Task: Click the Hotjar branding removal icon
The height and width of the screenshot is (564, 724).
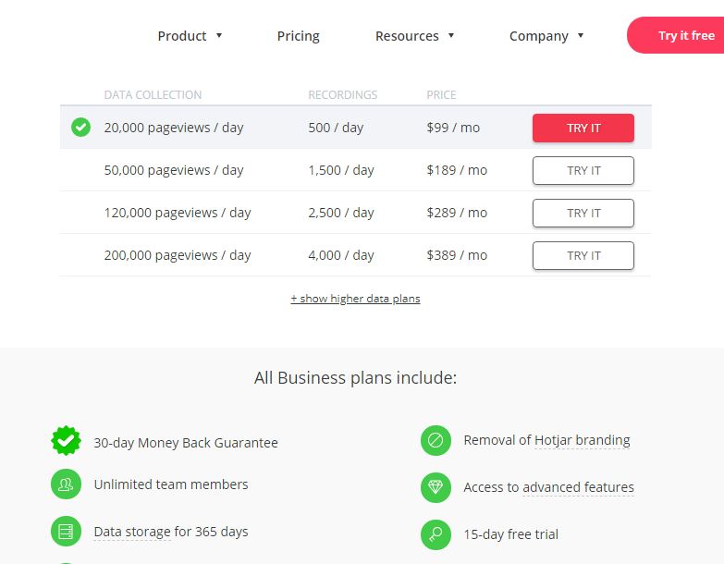Action: pos(436,440)
